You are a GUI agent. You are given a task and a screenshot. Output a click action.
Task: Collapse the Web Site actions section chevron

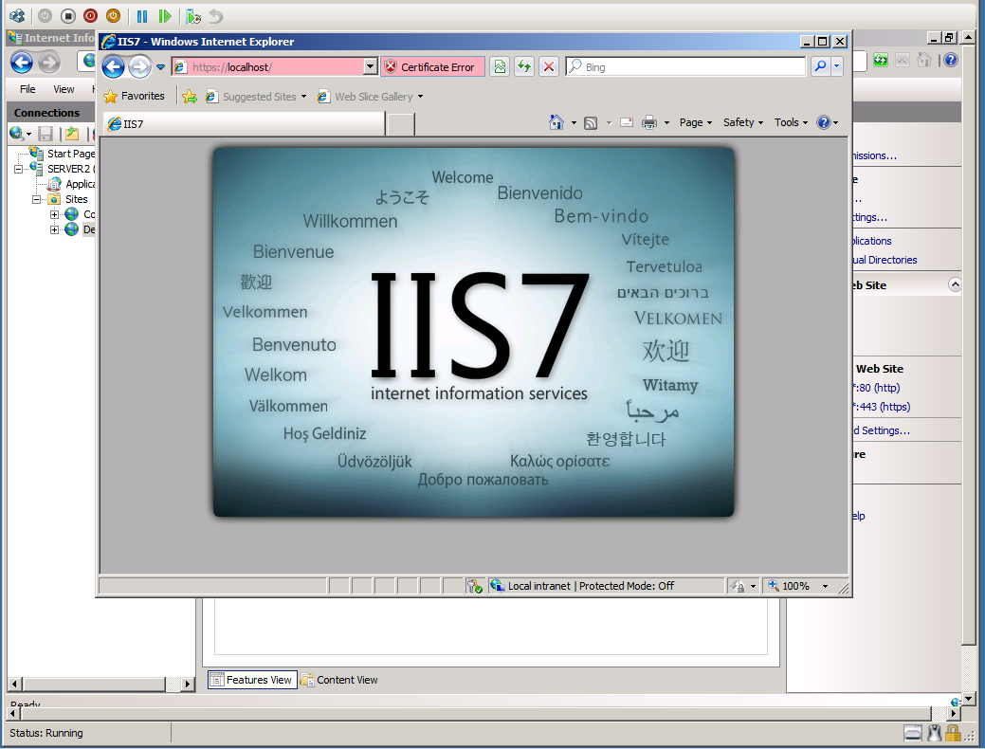tap(955, 284)
